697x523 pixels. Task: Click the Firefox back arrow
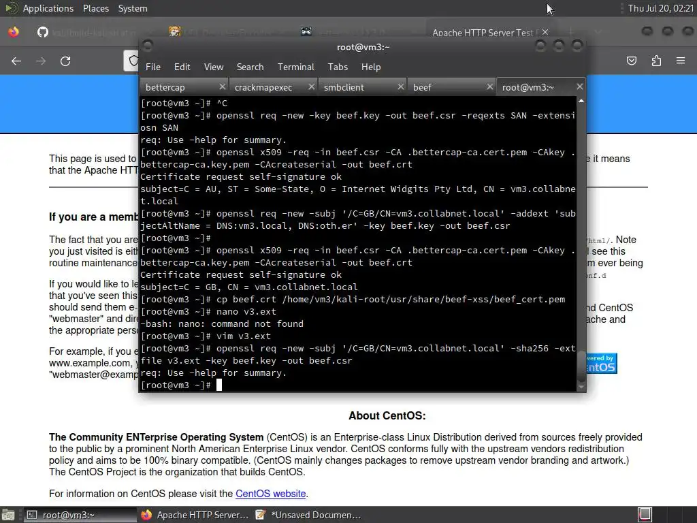[16, 61]
